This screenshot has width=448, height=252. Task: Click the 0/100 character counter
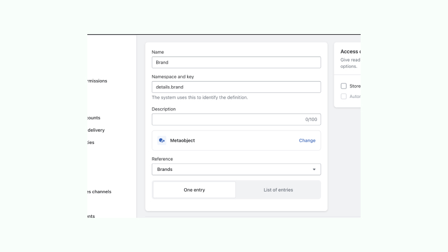[311, 119]
